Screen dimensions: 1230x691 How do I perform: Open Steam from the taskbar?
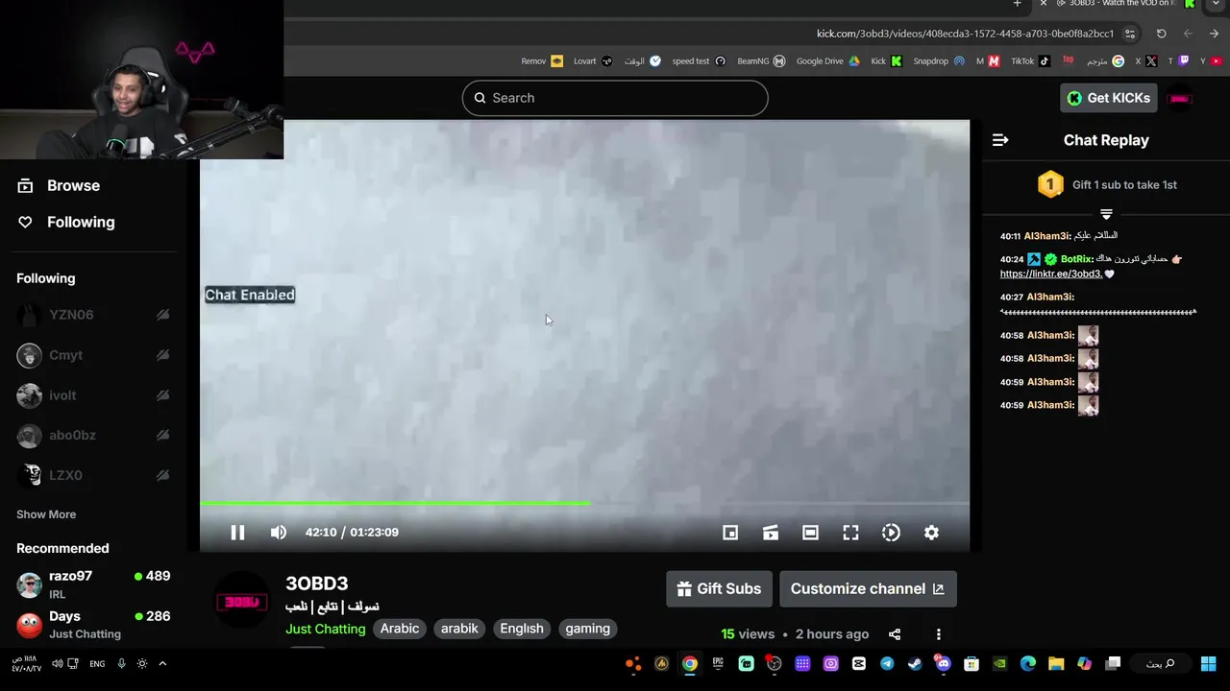(915, 664)
